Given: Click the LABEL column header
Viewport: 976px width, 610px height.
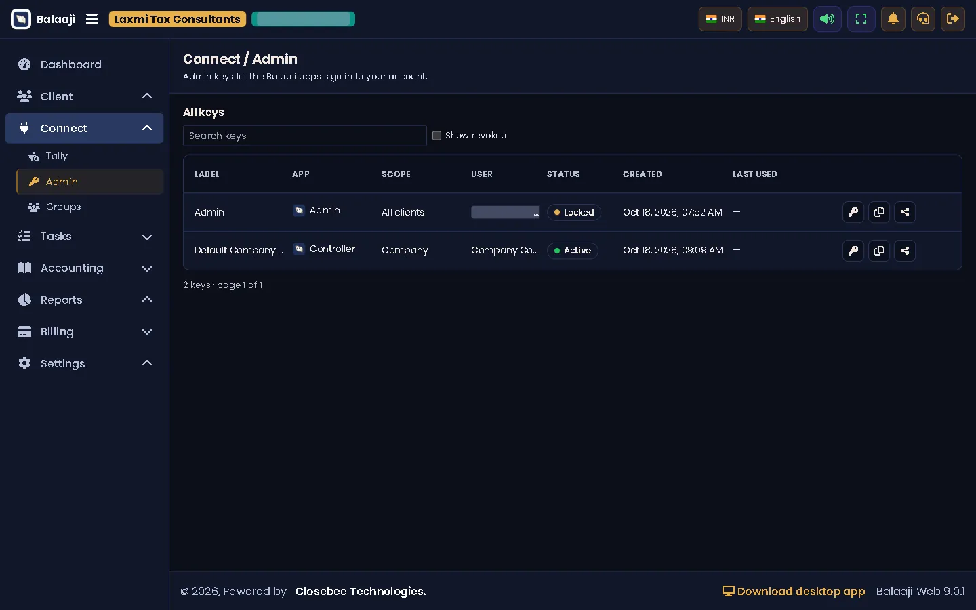Looking at the screenshot, I should click(207, 174).
